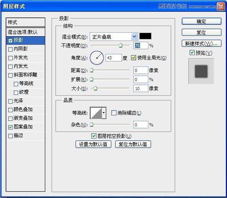Uncheck the 图案叠加 checkbox

pyautogui.click(x=10, y=127)
